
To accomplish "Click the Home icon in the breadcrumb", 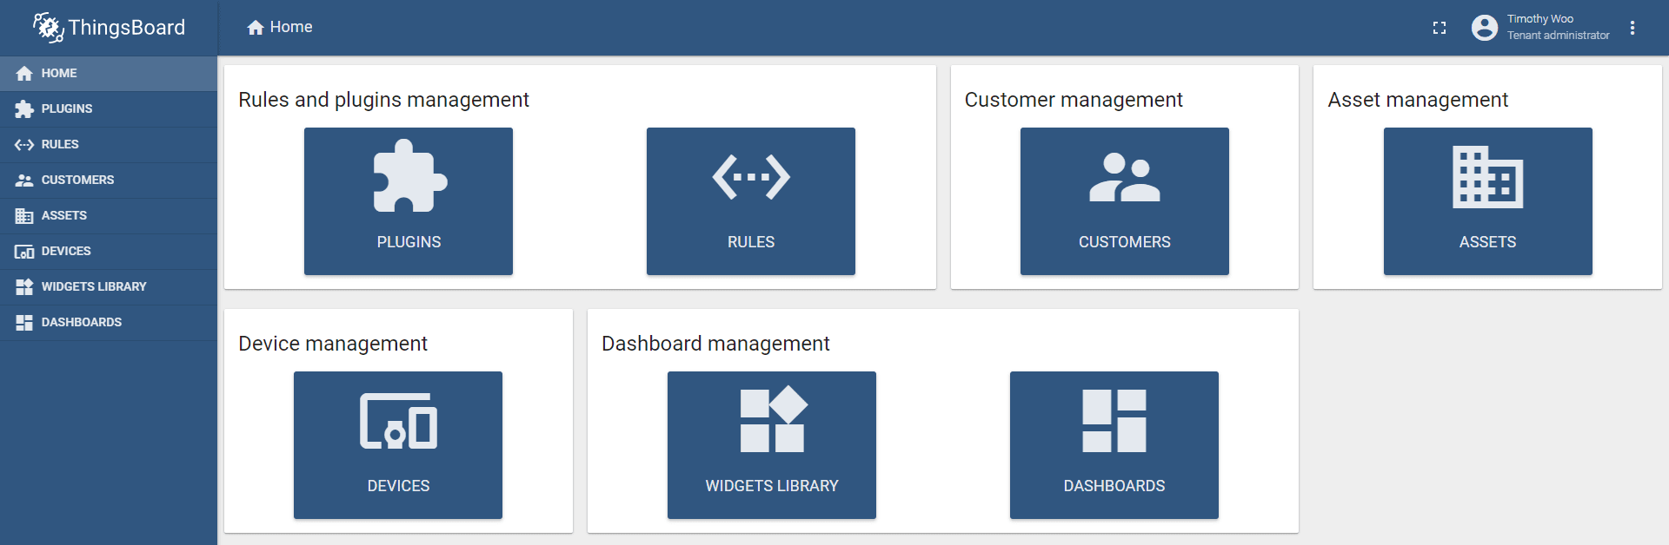I will click(x=256, y=26).
